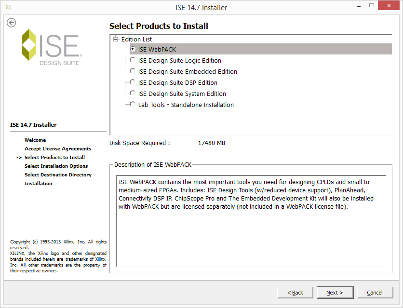Pick ISE Design Suite System Edition radio button
Viewport: 403px width, 308px height.
point(133,93)
